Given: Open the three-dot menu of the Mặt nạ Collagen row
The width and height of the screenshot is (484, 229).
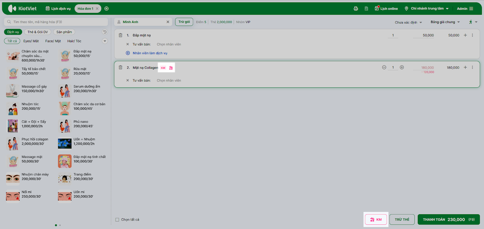Looking at the screenshot, I should click(472, 67).
